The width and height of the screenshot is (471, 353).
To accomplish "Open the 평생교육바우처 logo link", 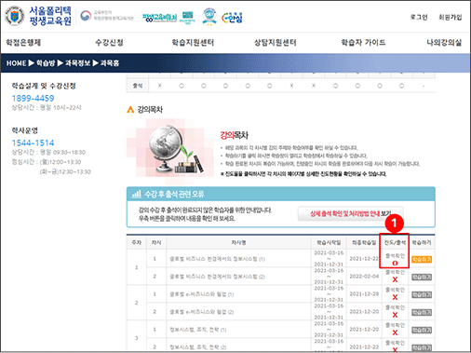I will tap(159, 17).
